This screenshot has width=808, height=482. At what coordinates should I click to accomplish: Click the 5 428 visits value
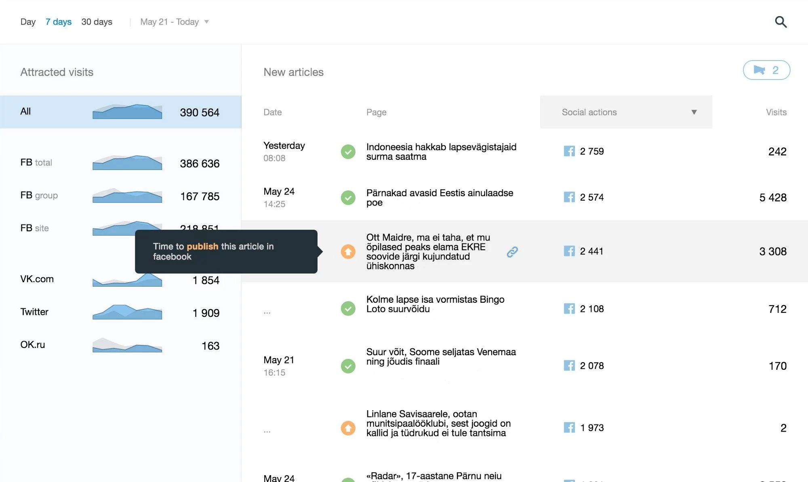[773, 197]
